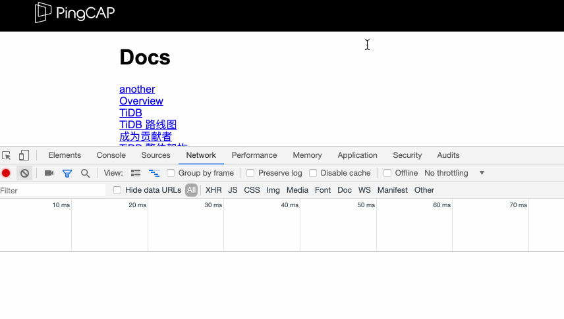Toggle the device toolbar icon
The image size is (564, 319).
pos(24,156)
